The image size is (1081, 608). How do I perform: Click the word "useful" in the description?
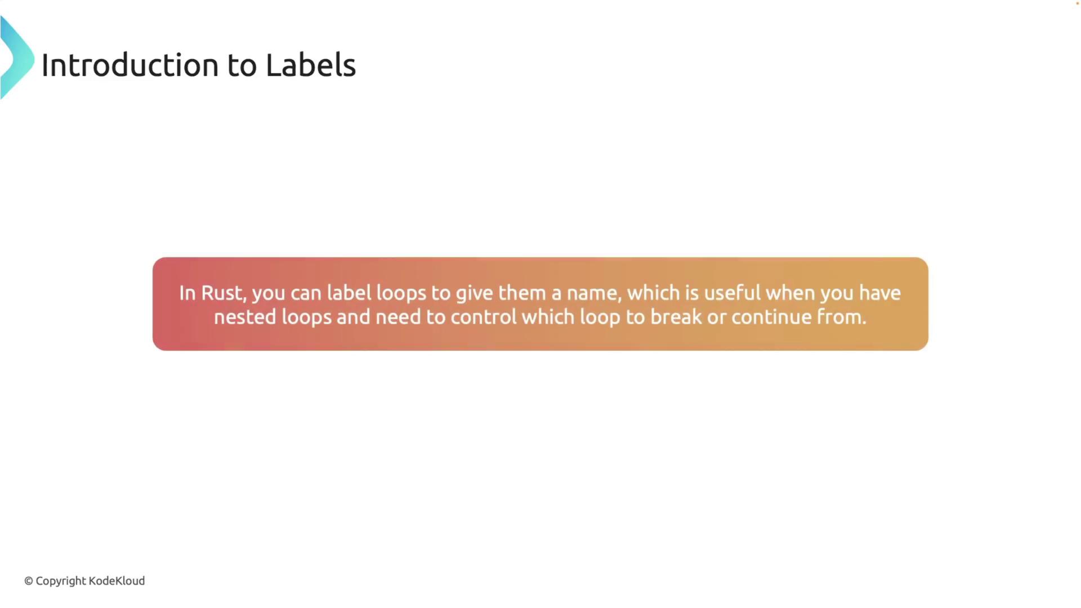tap(732, 293)
